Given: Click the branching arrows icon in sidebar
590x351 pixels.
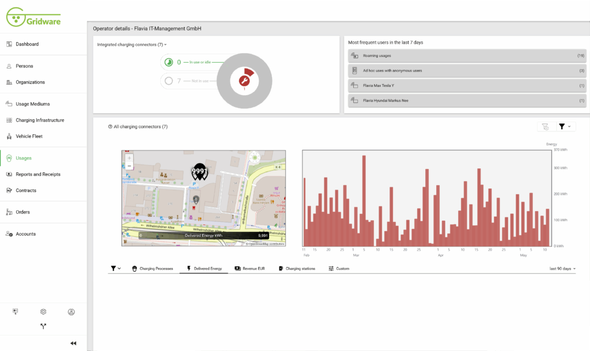Looking at the screenshot, I should point(43,326).
